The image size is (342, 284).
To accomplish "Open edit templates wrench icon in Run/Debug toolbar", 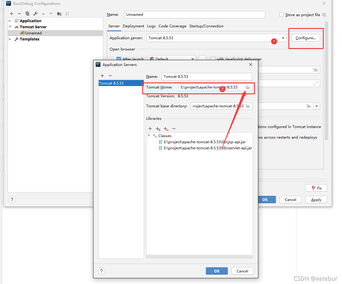I will pyautogui.click(x=35, y=14).
